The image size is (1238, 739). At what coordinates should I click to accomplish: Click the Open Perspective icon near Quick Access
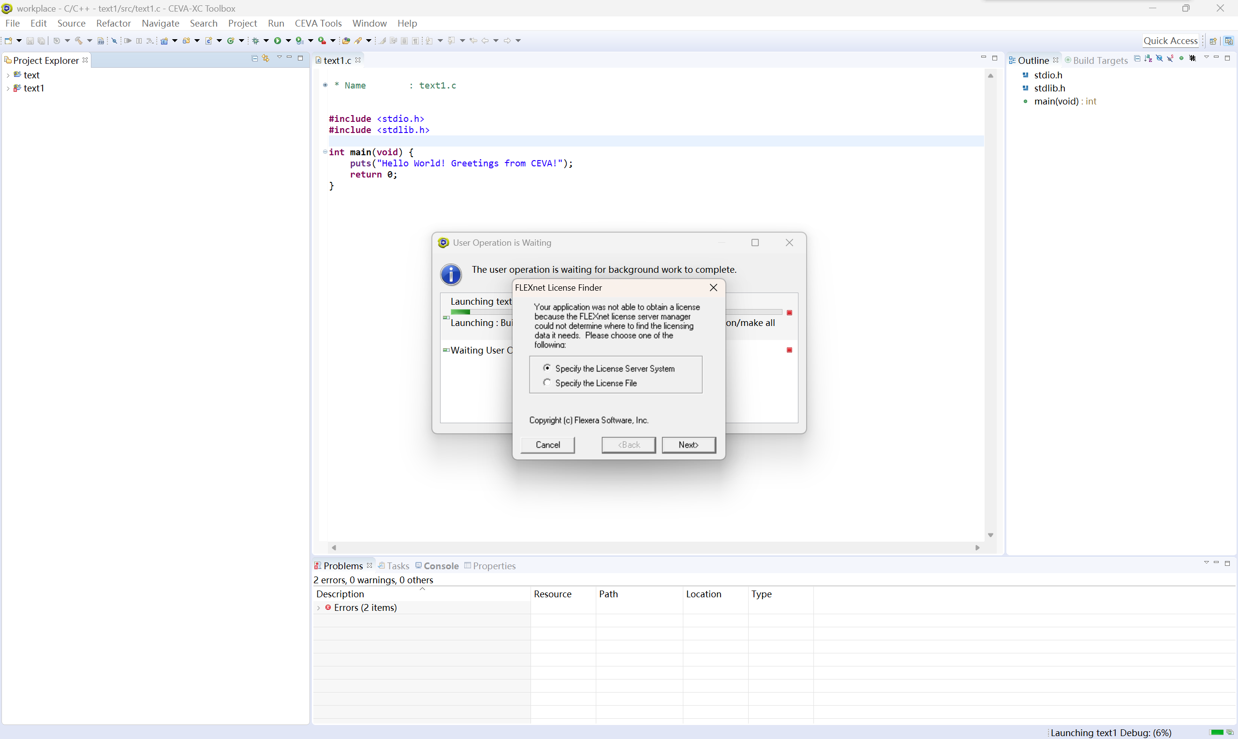tap(1213, 41)
